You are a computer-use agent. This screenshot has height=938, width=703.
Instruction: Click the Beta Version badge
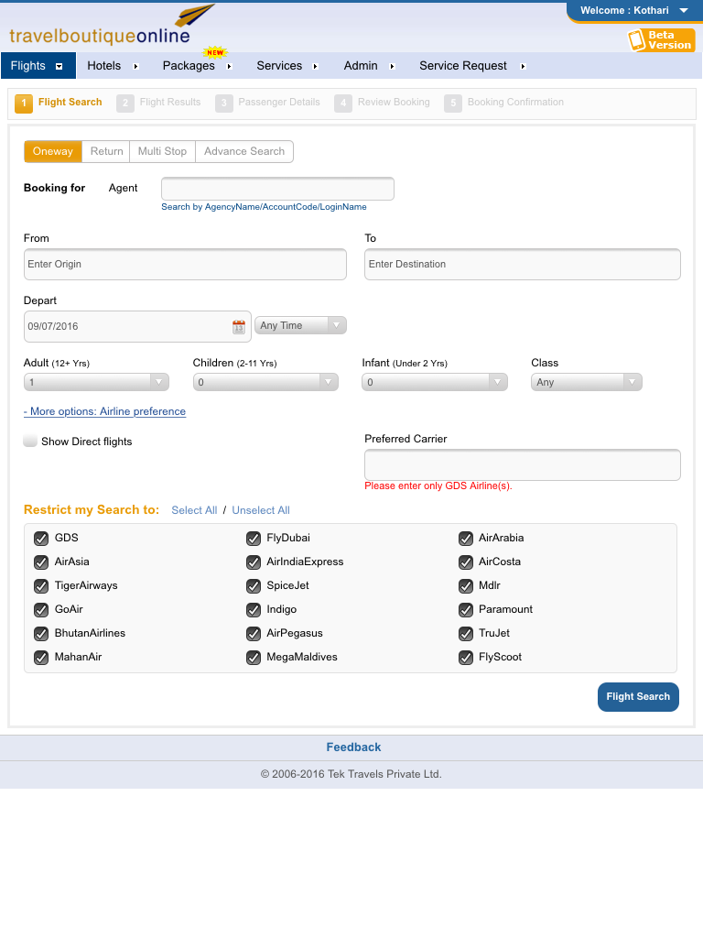coord(661,40)
